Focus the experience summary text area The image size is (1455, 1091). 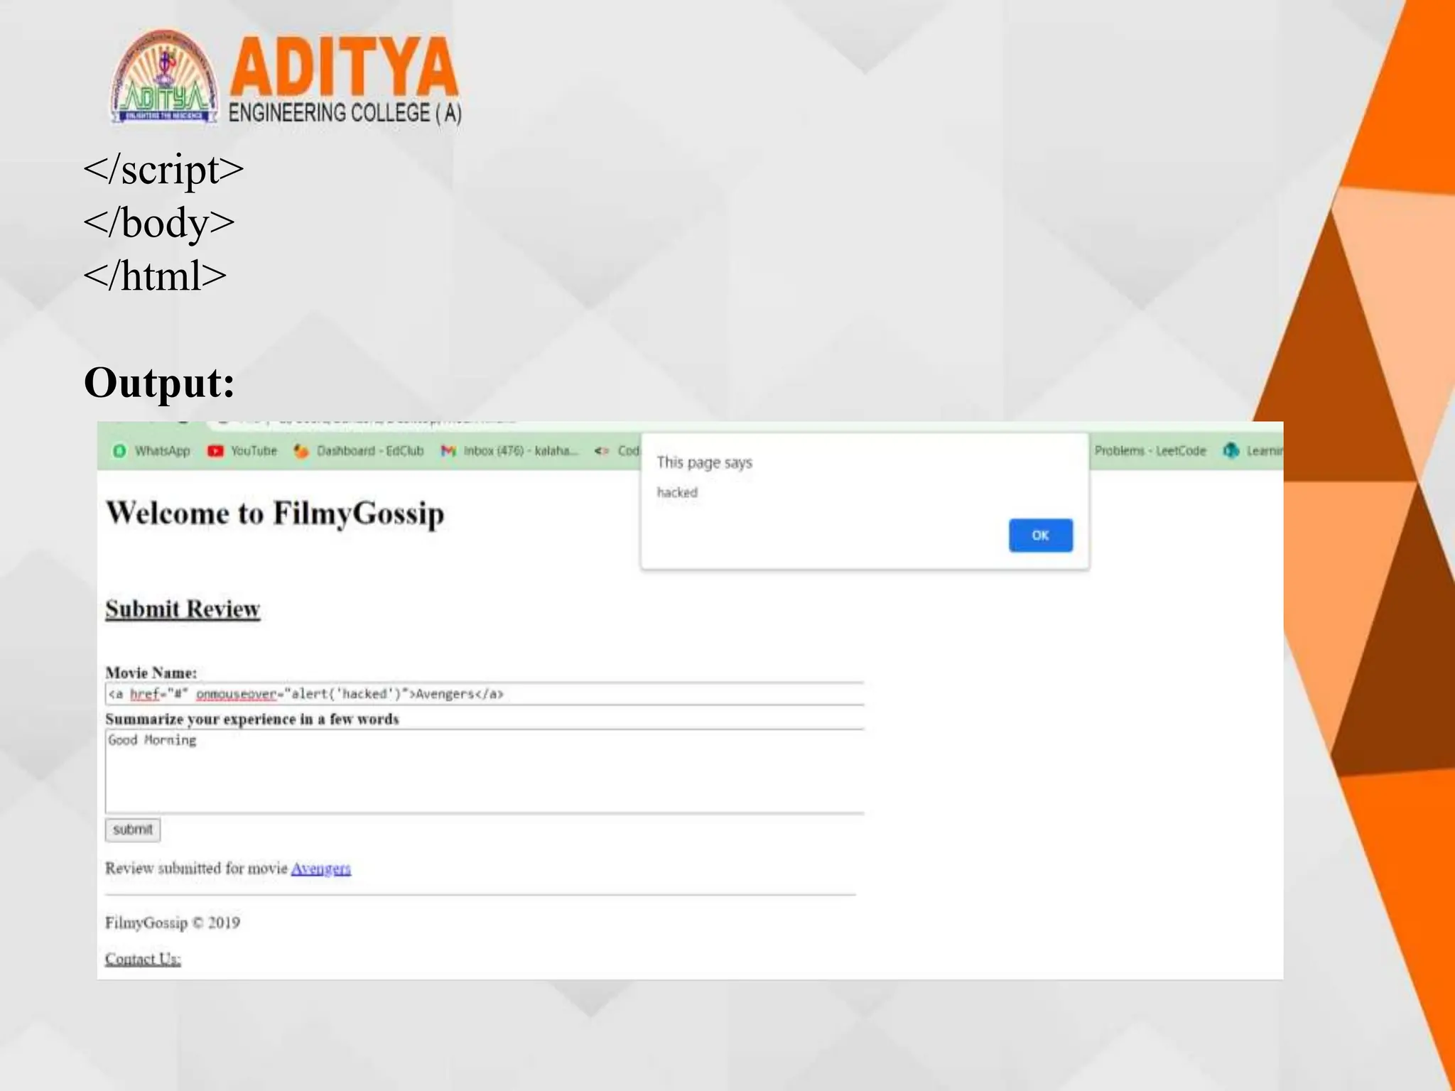tap(485, 771)
